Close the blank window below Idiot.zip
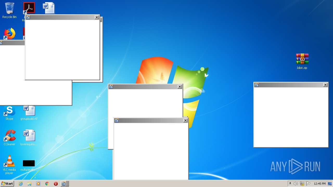Image resolution: width=333 pixels, height=187 pixels. (325, 85)
